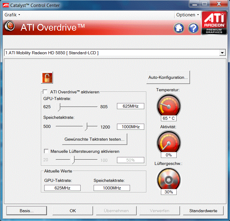Open the Home page icon
Screen dimensions: 230x221
click(179, 28)
